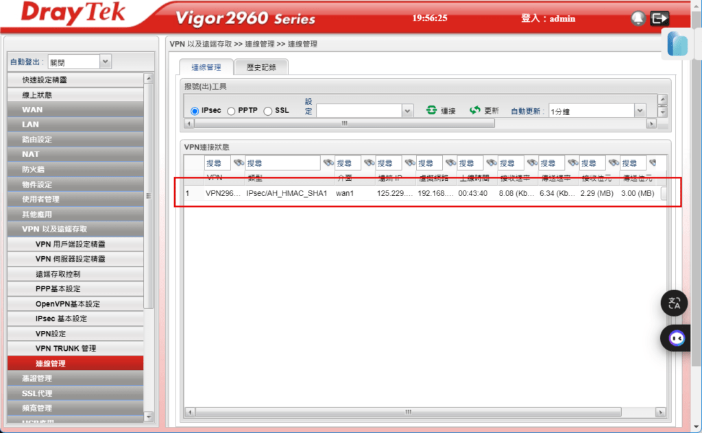Select the IPsec radio button
The width and height of the screenshot is (702, 433).
195,111
